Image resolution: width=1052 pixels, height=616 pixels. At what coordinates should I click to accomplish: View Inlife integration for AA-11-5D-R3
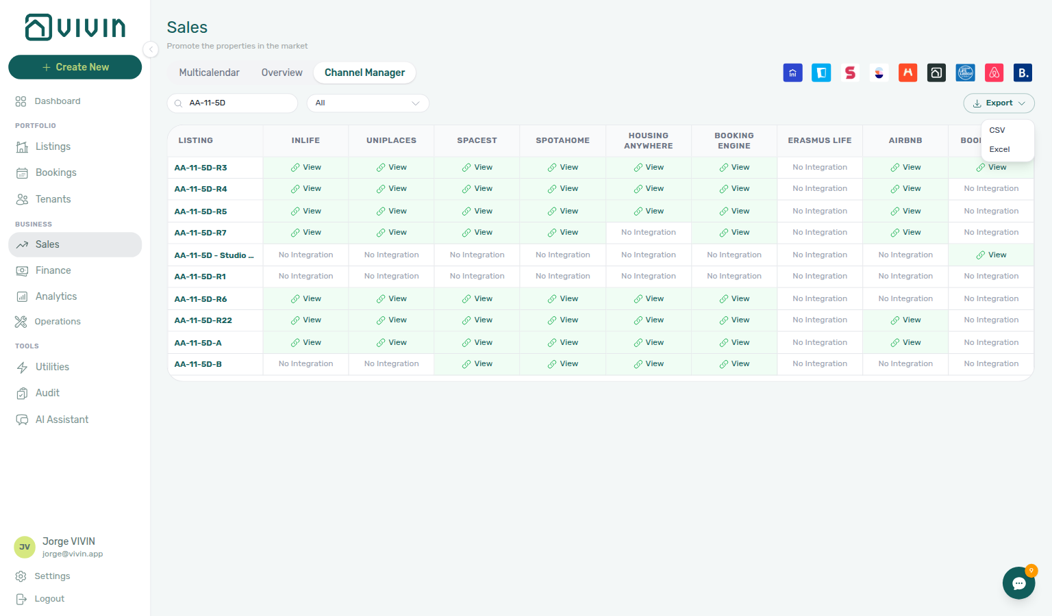point(306,168)
